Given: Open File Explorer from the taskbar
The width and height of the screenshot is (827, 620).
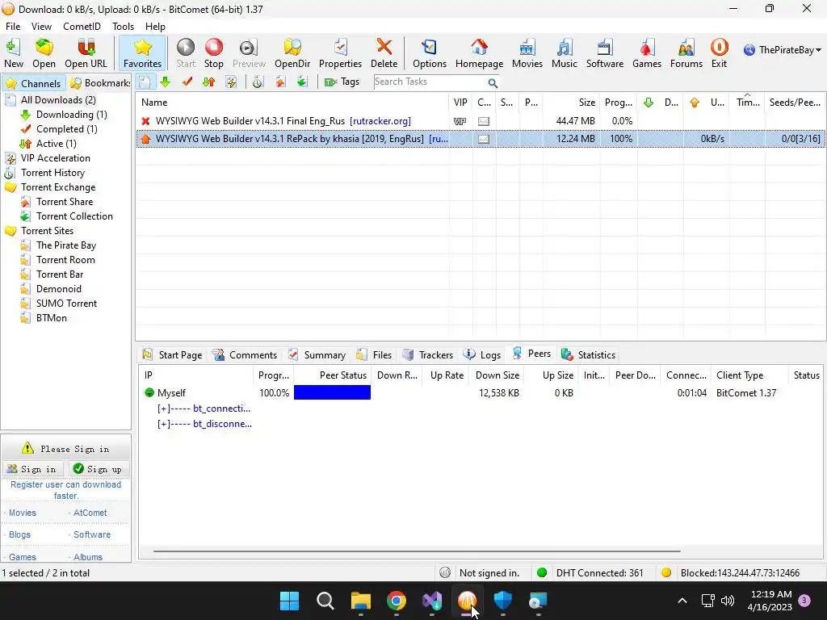Looking at the screenshot, I should tap(361, 601).
